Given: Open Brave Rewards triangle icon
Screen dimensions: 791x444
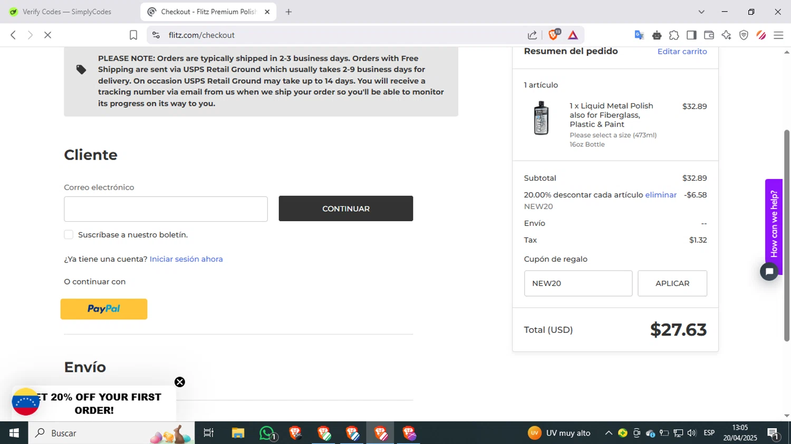Looking at the screenshot, I should click(x=573, y=35).
